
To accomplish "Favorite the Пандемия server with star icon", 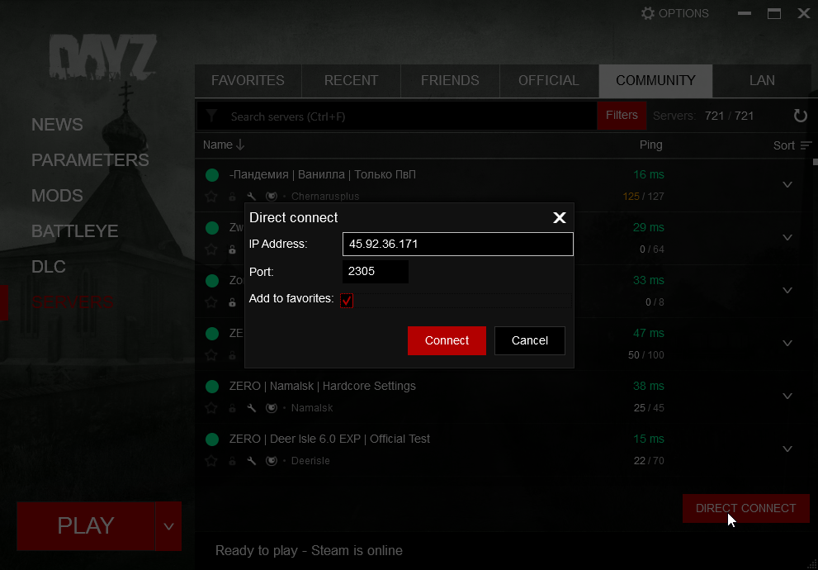I will (211, 197).
